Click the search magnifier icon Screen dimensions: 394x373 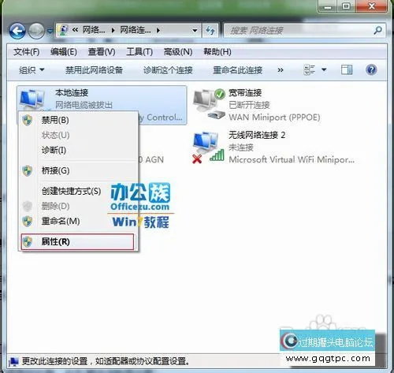378,30
